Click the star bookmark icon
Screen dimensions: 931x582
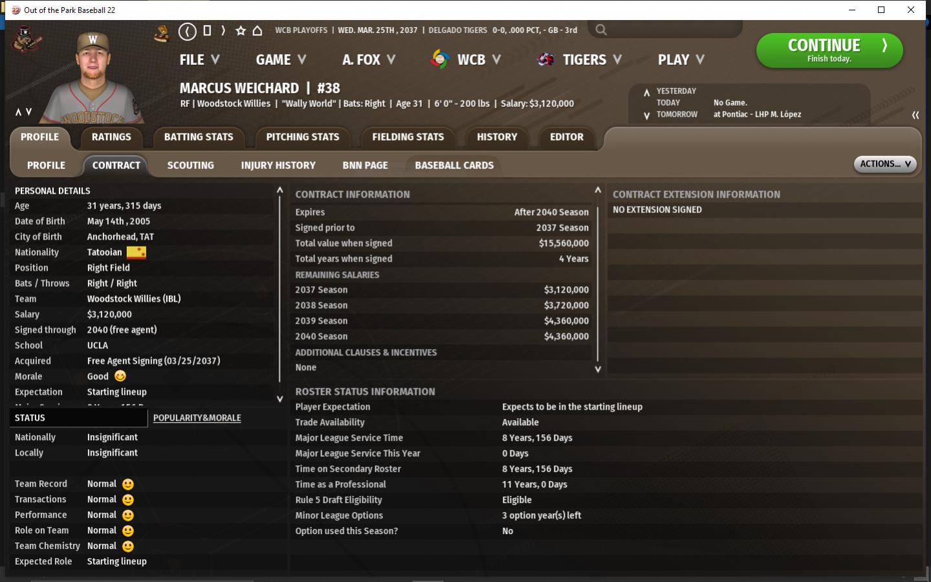pyautogui.click(x=241, y=31)
